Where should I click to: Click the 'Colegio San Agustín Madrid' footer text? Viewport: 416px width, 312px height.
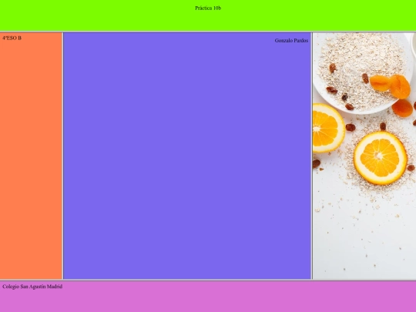(32, 287)
